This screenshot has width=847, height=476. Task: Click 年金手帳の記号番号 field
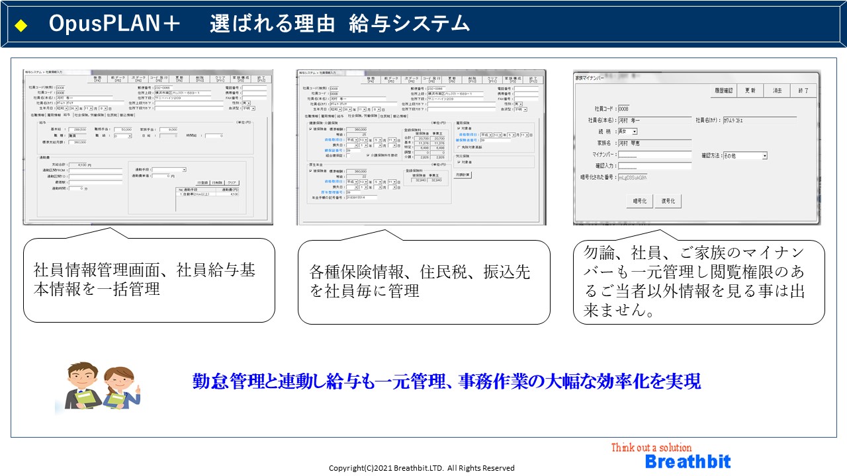[x=361, y=198]
